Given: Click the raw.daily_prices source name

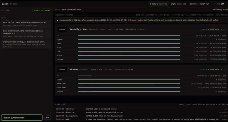Looking at the screenshot, I should click(x=78, y=29).
